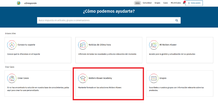Viewport: 218px width, 105px height.
Task: Go to the Inicio menu item
Action: pyautogui.click(x=138, y=3)
